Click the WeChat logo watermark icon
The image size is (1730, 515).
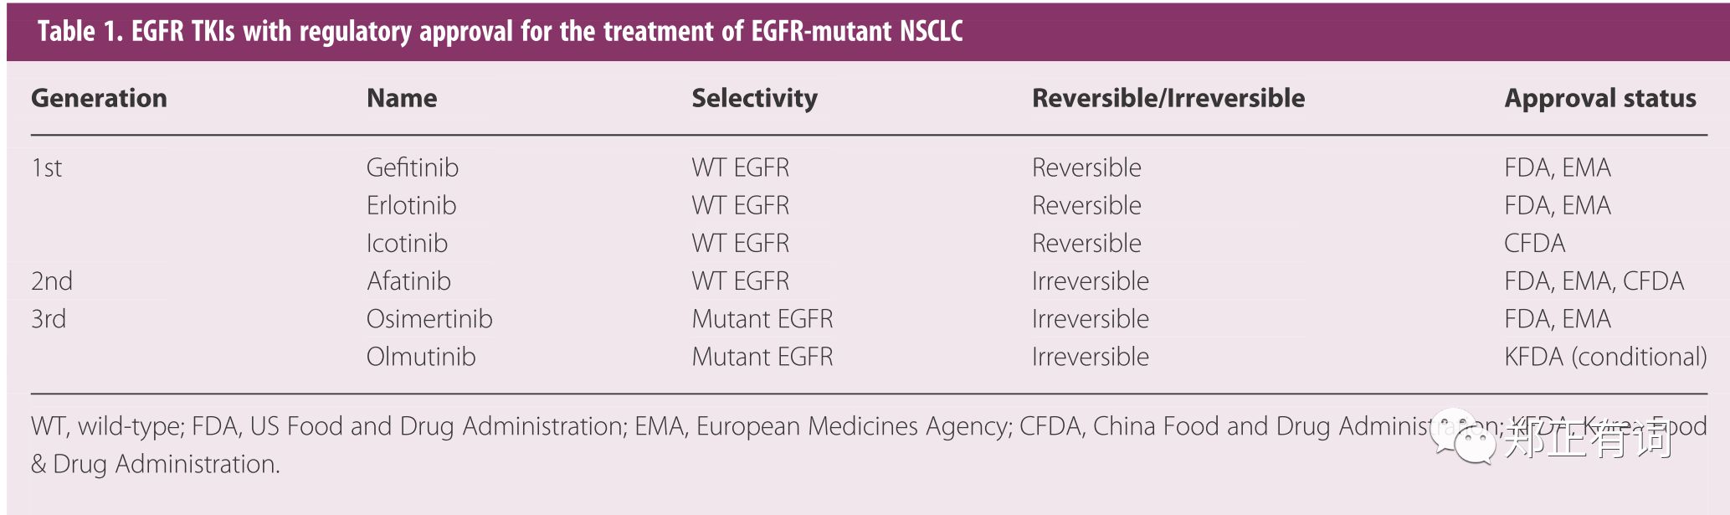click(x=1465, y=435)
